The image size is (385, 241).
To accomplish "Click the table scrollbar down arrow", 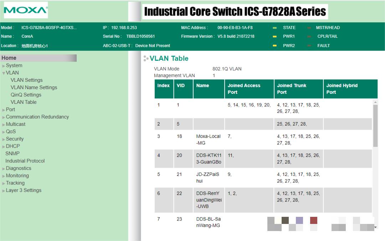I will point(375,227).
